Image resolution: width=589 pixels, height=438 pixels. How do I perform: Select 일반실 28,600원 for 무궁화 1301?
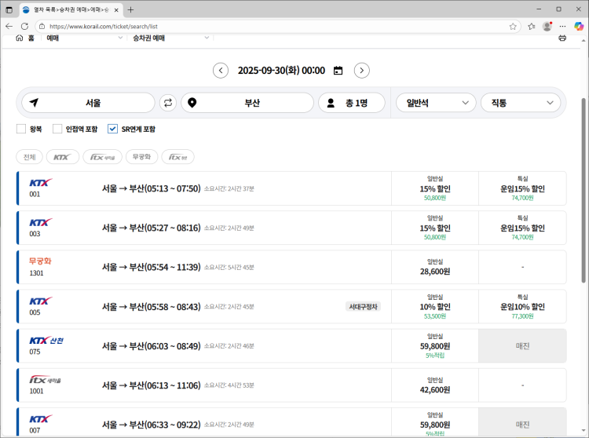coord(435,267)
